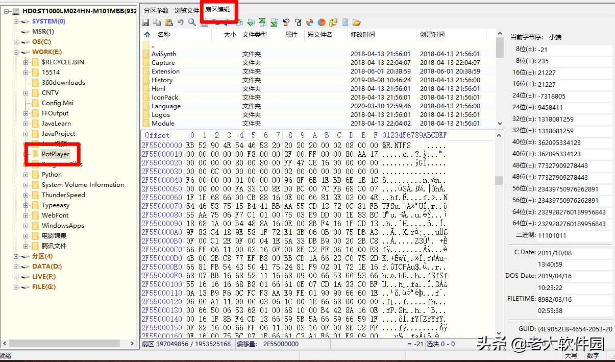This screenshot has width=615, height=362.
Task: Click the black forward-arrow navigation icon
Action: [298, 22]
